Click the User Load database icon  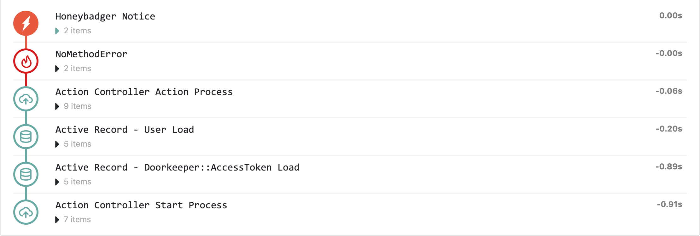(26, 137)
